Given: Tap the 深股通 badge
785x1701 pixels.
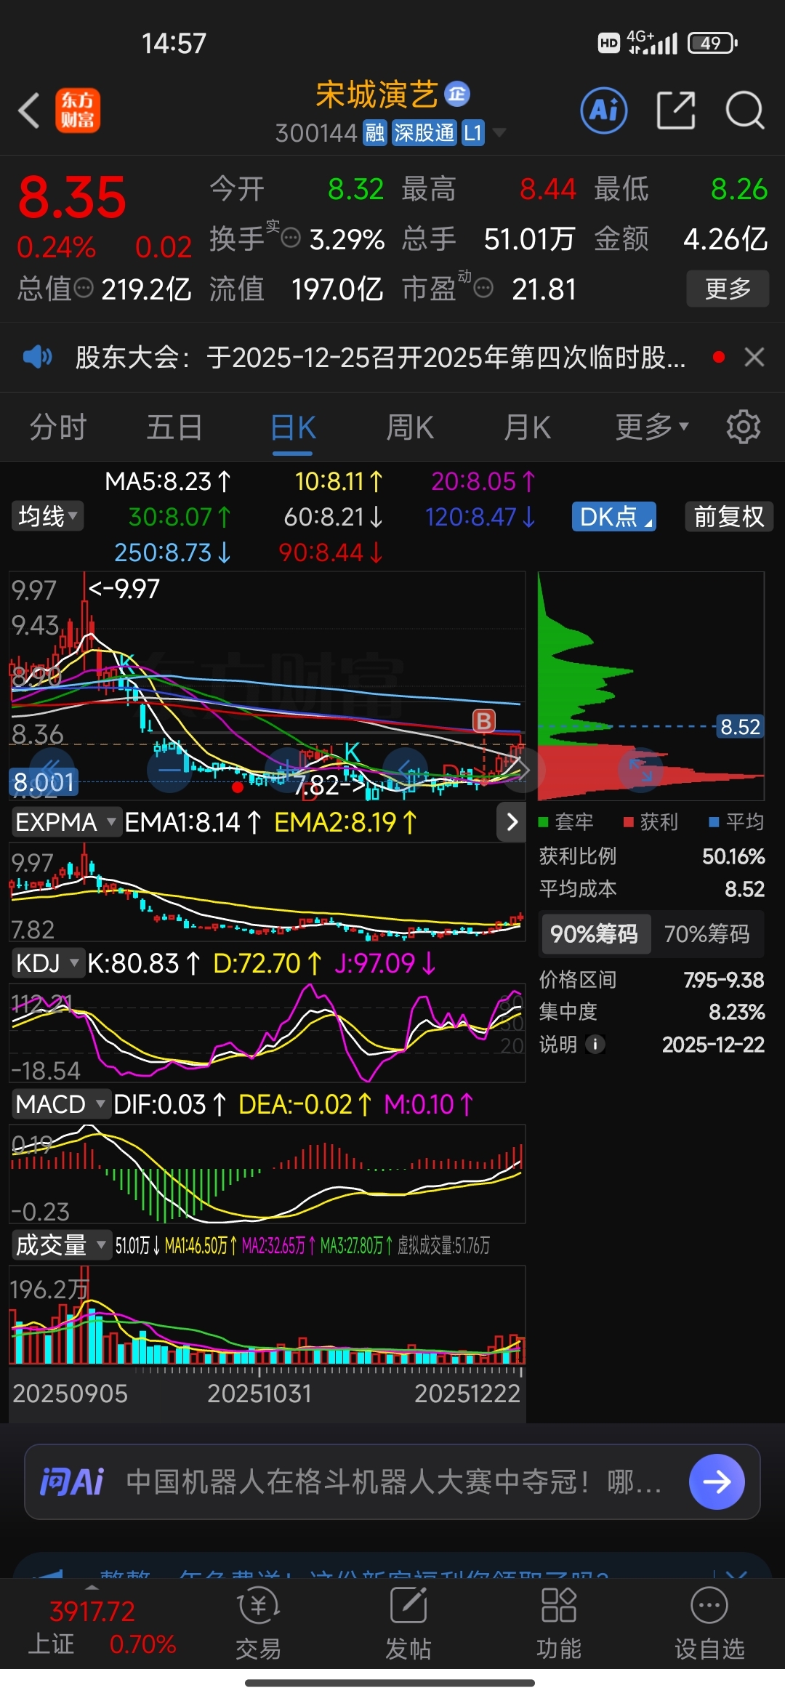Looking at the screenshot, I should pyautogui.click(x=424, y=133).
